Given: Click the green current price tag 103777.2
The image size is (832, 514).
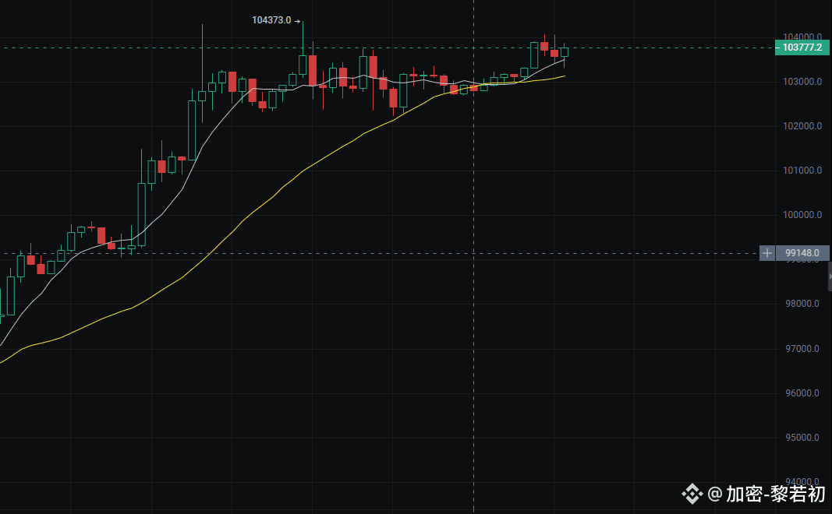Looking at the screenshot, I should pyautogui.click(x=802, y=48).
